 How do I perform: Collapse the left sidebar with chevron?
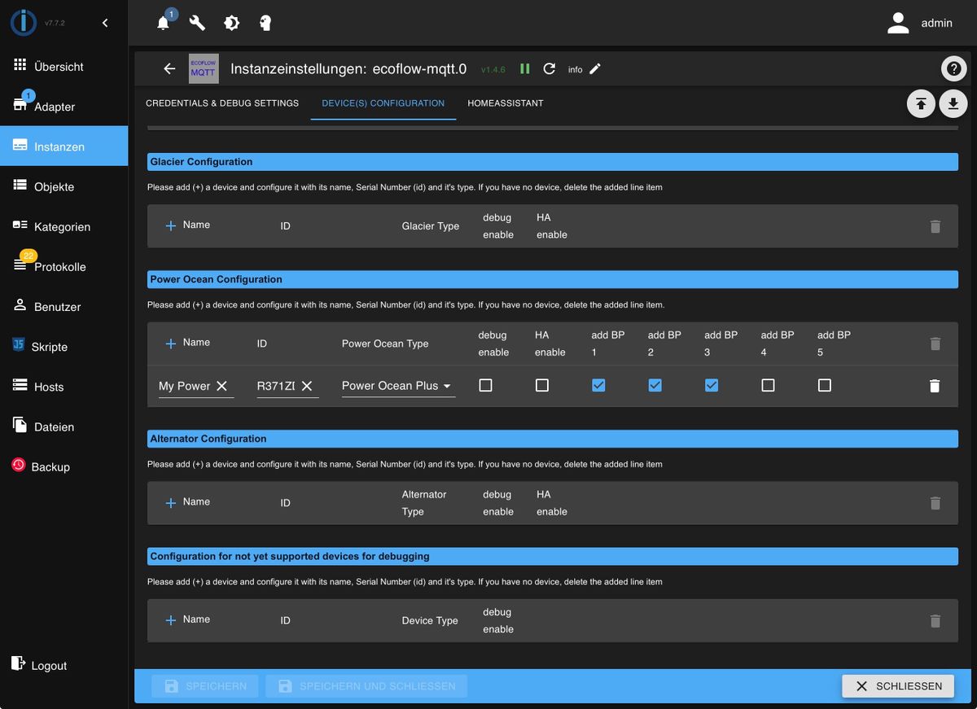tap(105, 23)
